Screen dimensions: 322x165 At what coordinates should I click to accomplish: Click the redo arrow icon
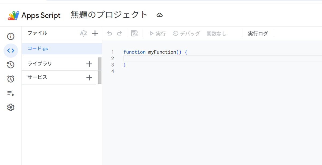coord(119,33)
